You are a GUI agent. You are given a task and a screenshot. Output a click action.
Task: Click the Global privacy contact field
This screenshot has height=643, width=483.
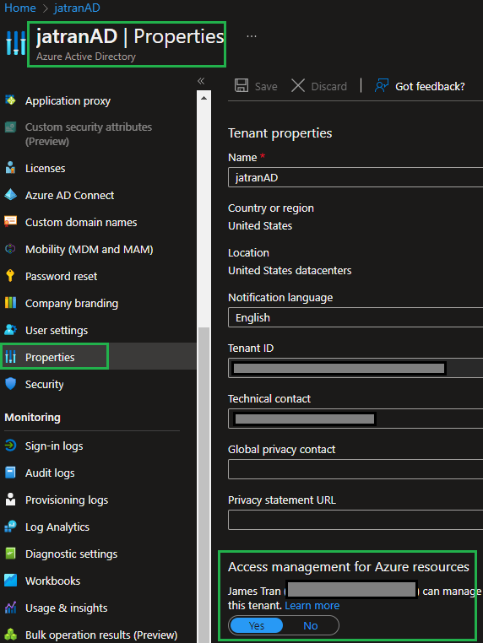[355, 469]
